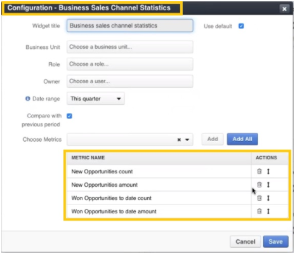Click reorder handle for Won Opportunities to date amount
The width and height of the screenshot is (295, 254).
tap(268, 211)
